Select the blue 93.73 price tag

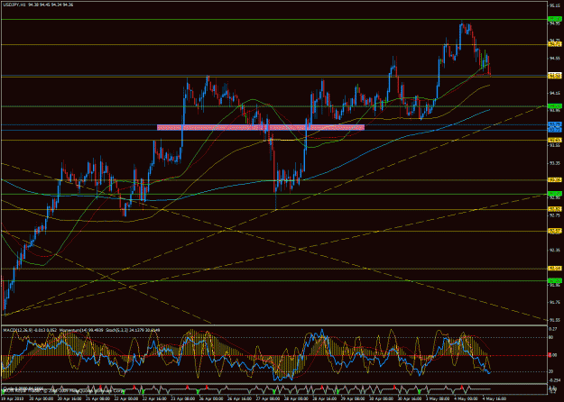pos(555,129)
